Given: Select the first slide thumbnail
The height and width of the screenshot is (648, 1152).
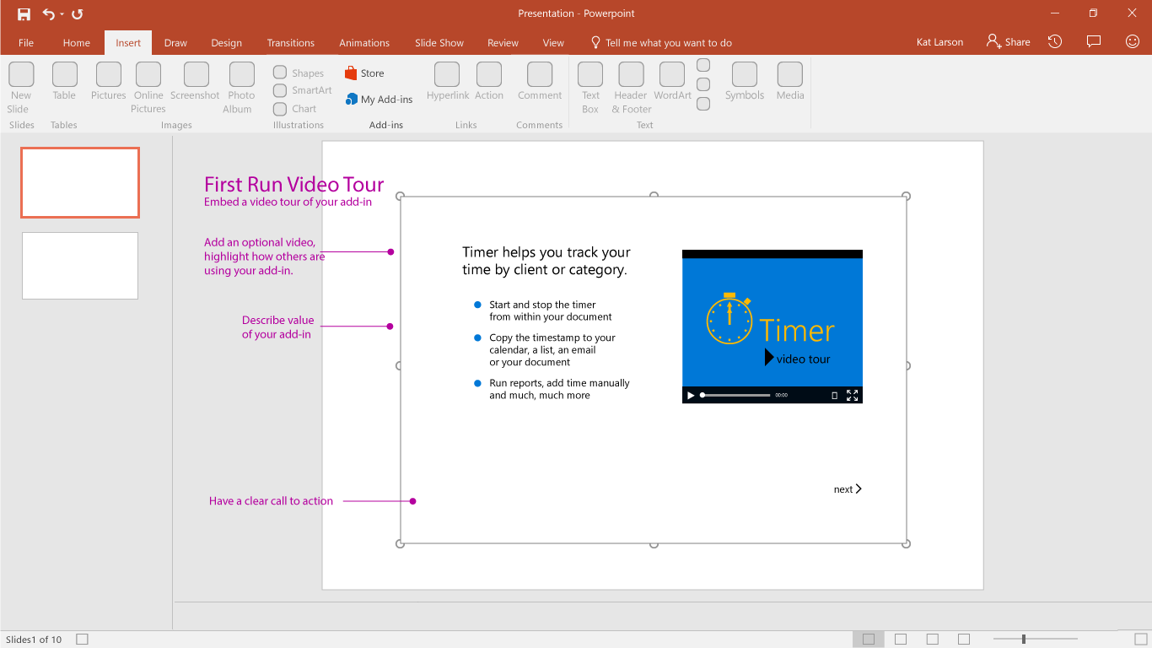Looking at the screenshot, I should 80,182.
